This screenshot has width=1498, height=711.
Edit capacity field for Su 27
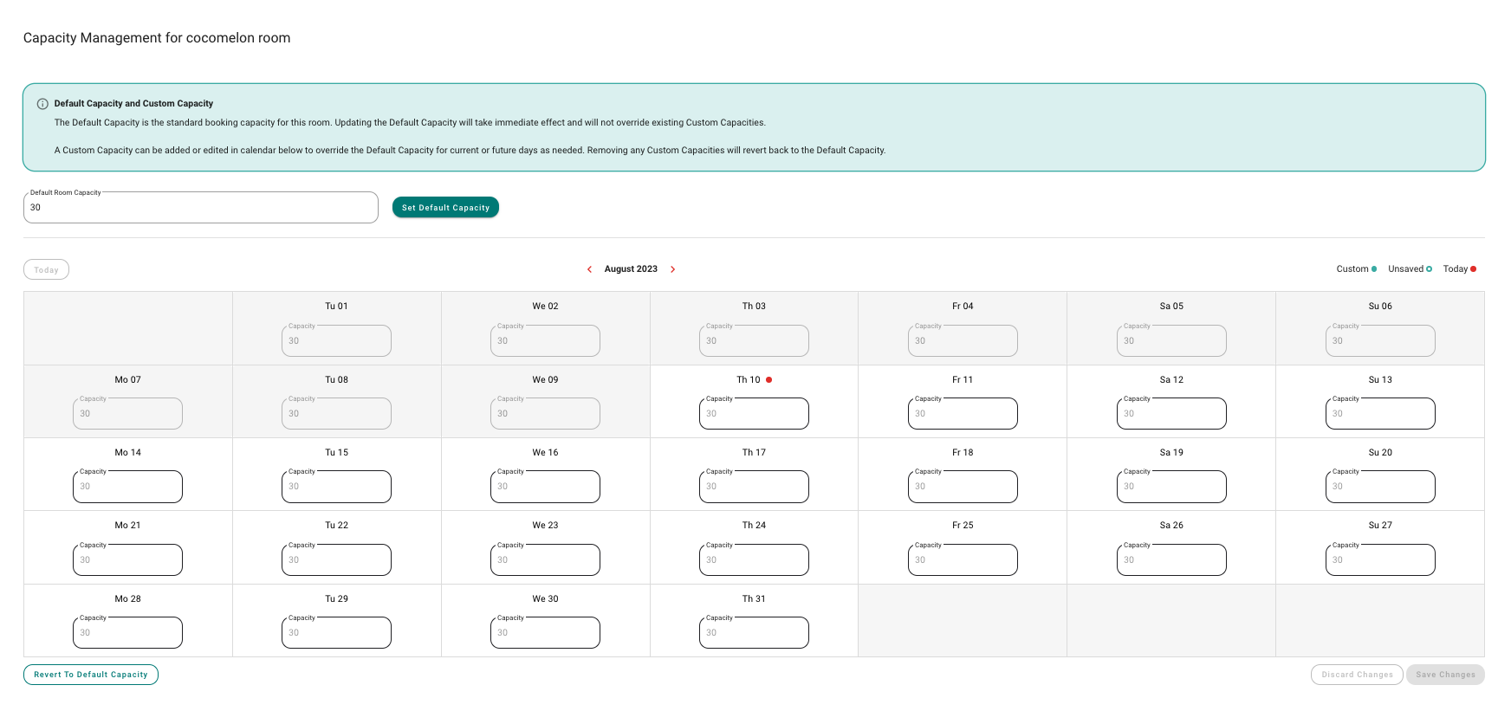click(x=1380, y=560)
